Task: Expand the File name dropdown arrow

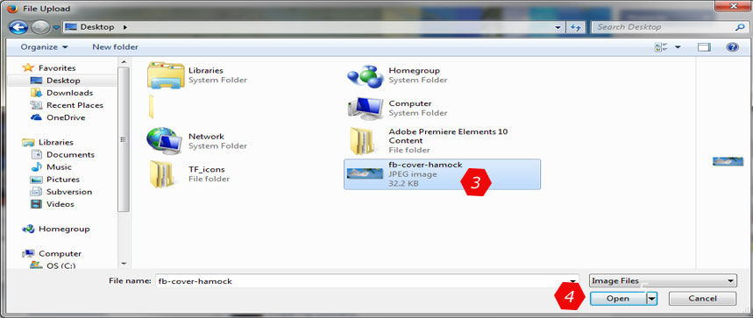Action: click(573, 281)
